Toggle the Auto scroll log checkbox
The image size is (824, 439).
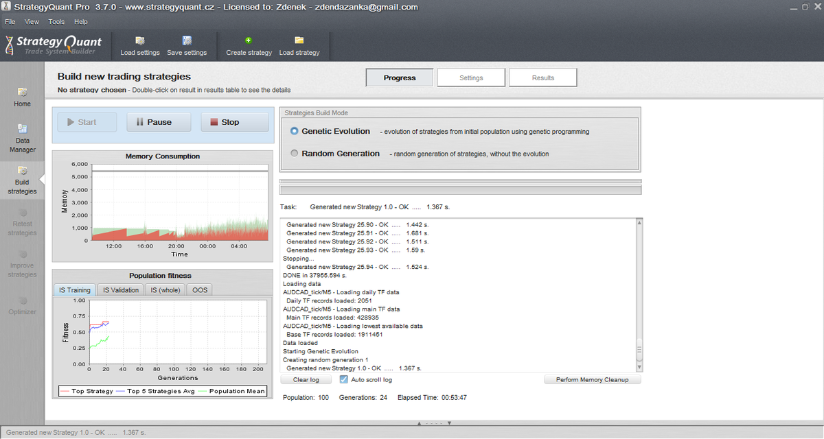tap(344, 379)
